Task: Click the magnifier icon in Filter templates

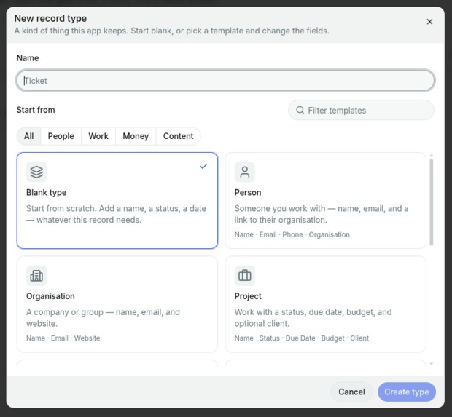Action: point(300,110)
